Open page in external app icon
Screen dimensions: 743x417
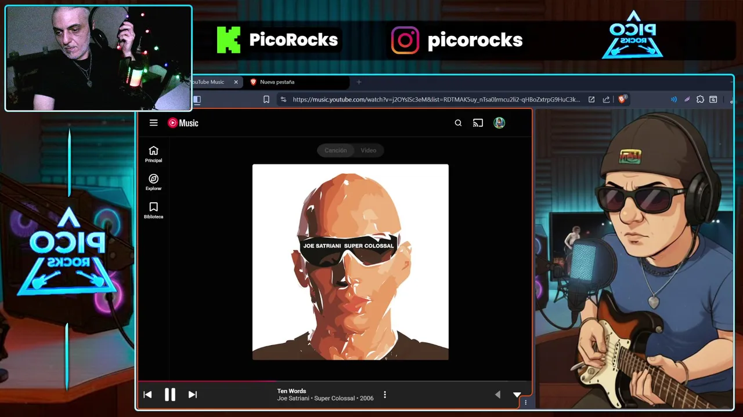(591, 100)
